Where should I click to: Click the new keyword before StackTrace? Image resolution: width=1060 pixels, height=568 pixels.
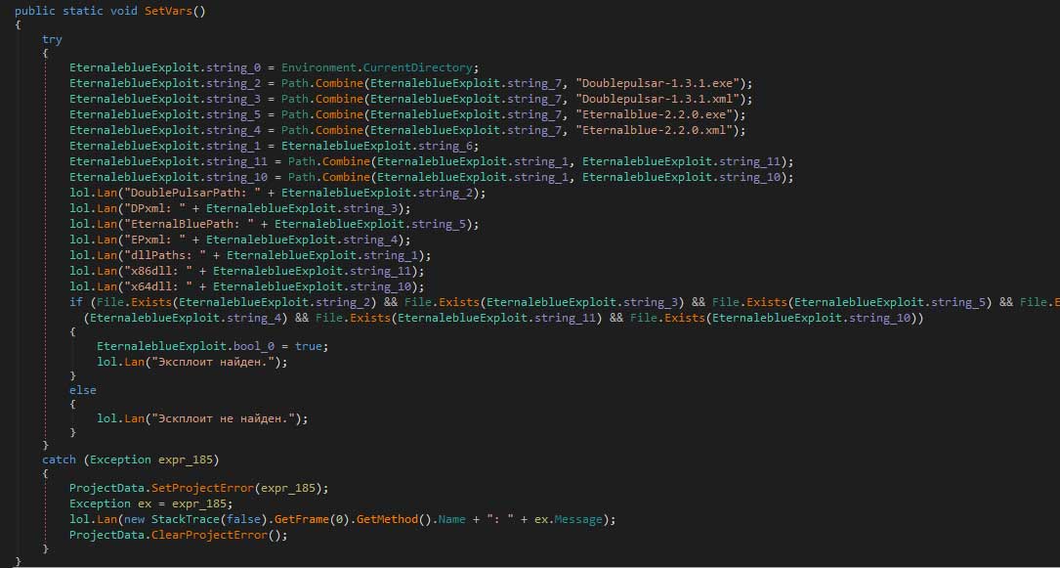tap(137, 519)
